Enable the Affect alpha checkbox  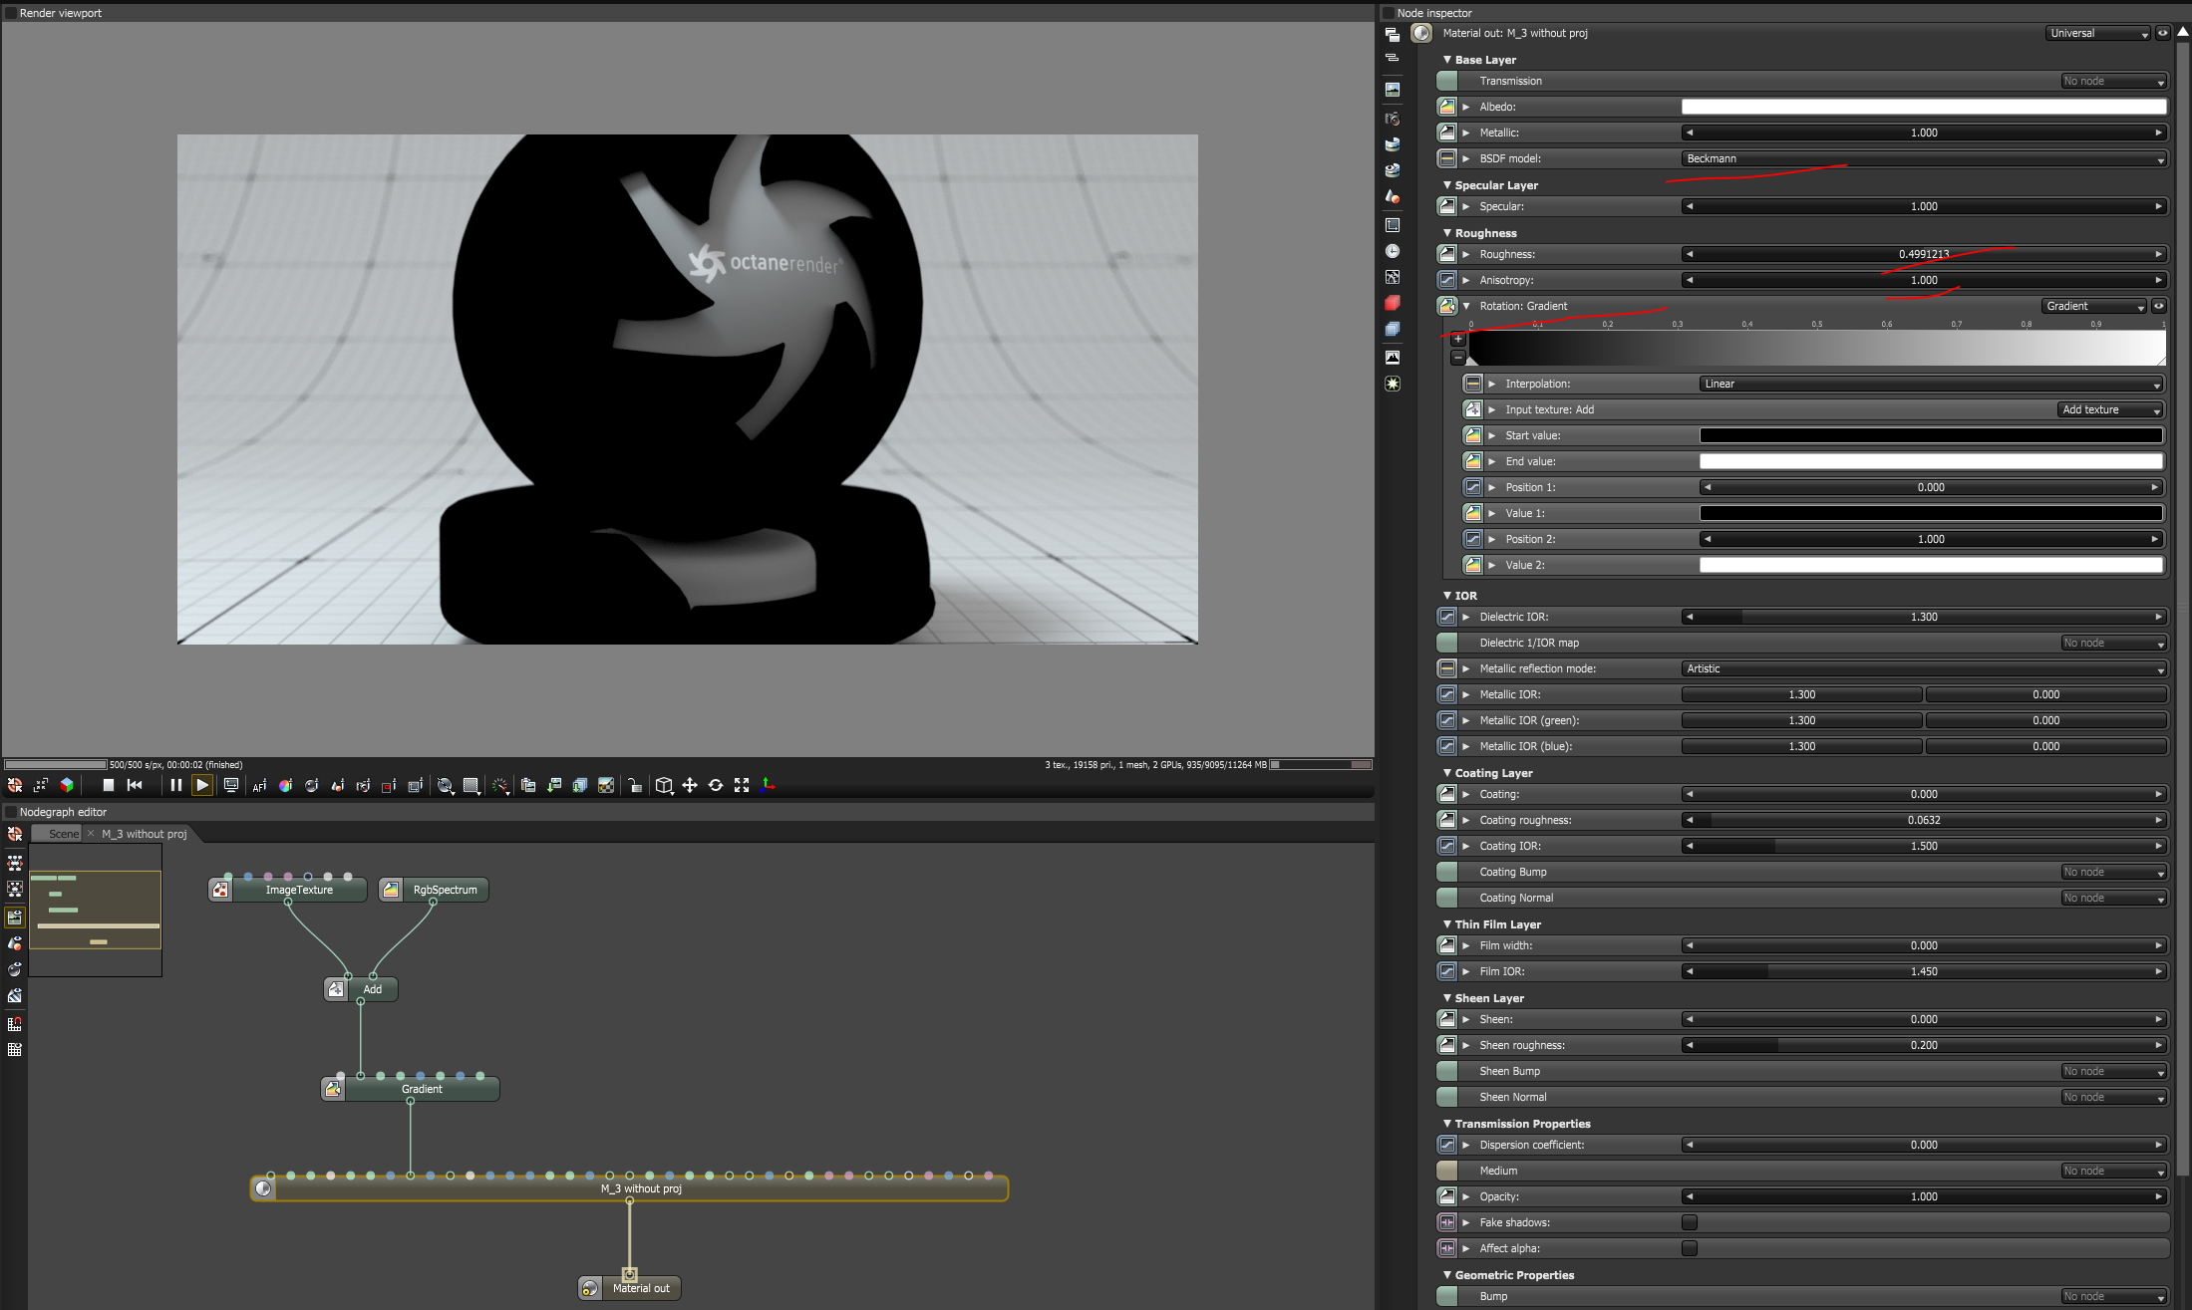tap(1689, 1248)
